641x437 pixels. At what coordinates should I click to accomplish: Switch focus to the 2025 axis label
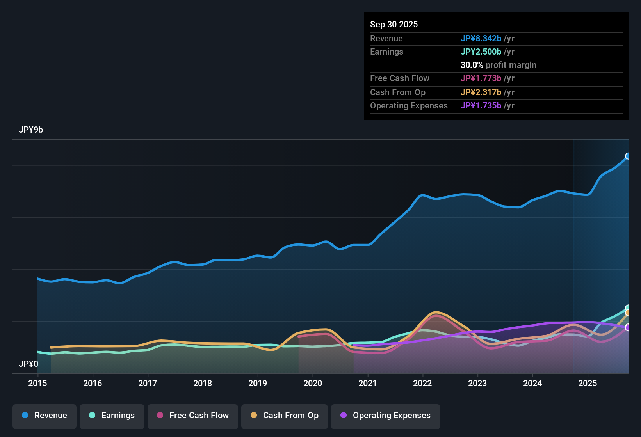tap(588, 384)
